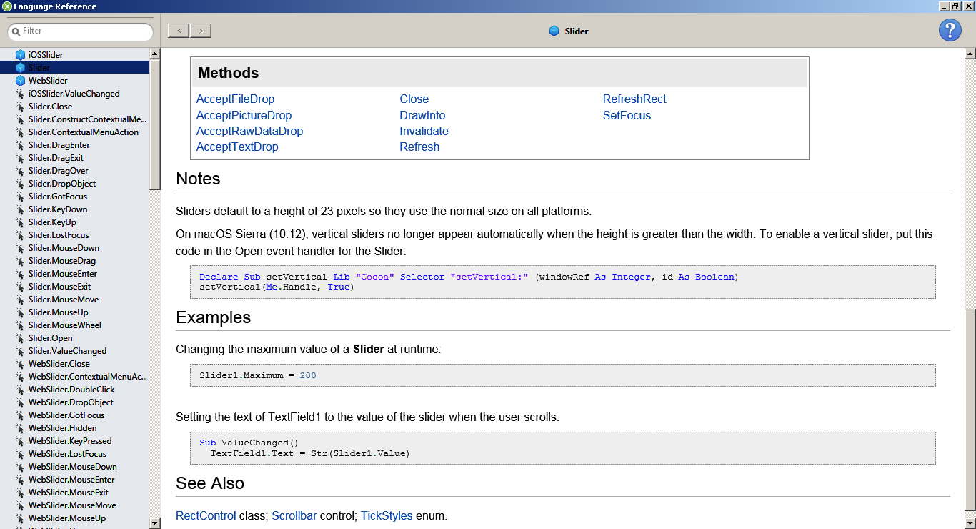Open the SetFocus method link
The width and height of the screenshot is (976, 529).
[627, 115]
